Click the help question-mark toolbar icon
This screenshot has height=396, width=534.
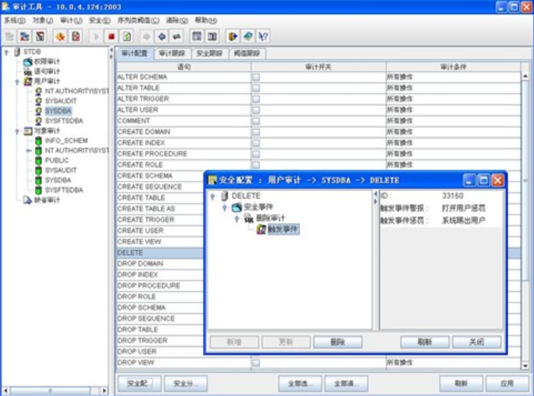pyautogui.click(x=263, y=36)
